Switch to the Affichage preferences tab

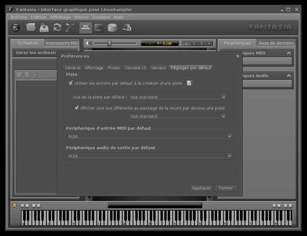click(x=94, y=68)
